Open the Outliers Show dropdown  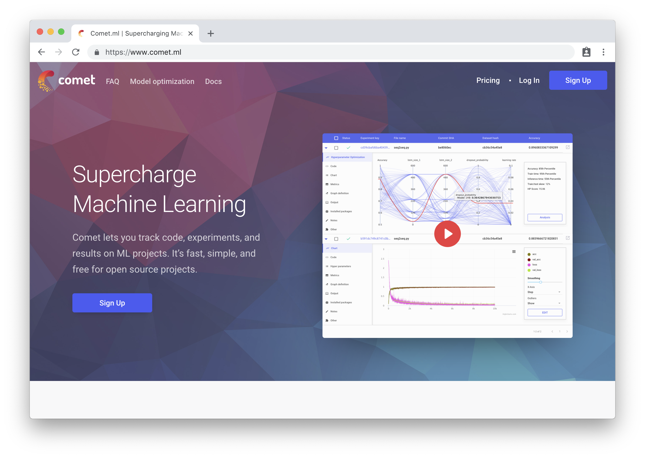pyautogui.click(x=544, y=303)
